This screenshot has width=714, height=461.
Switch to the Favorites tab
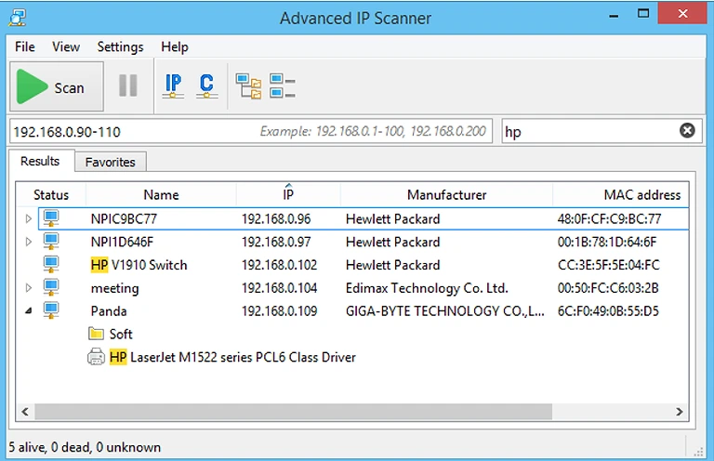111,162
